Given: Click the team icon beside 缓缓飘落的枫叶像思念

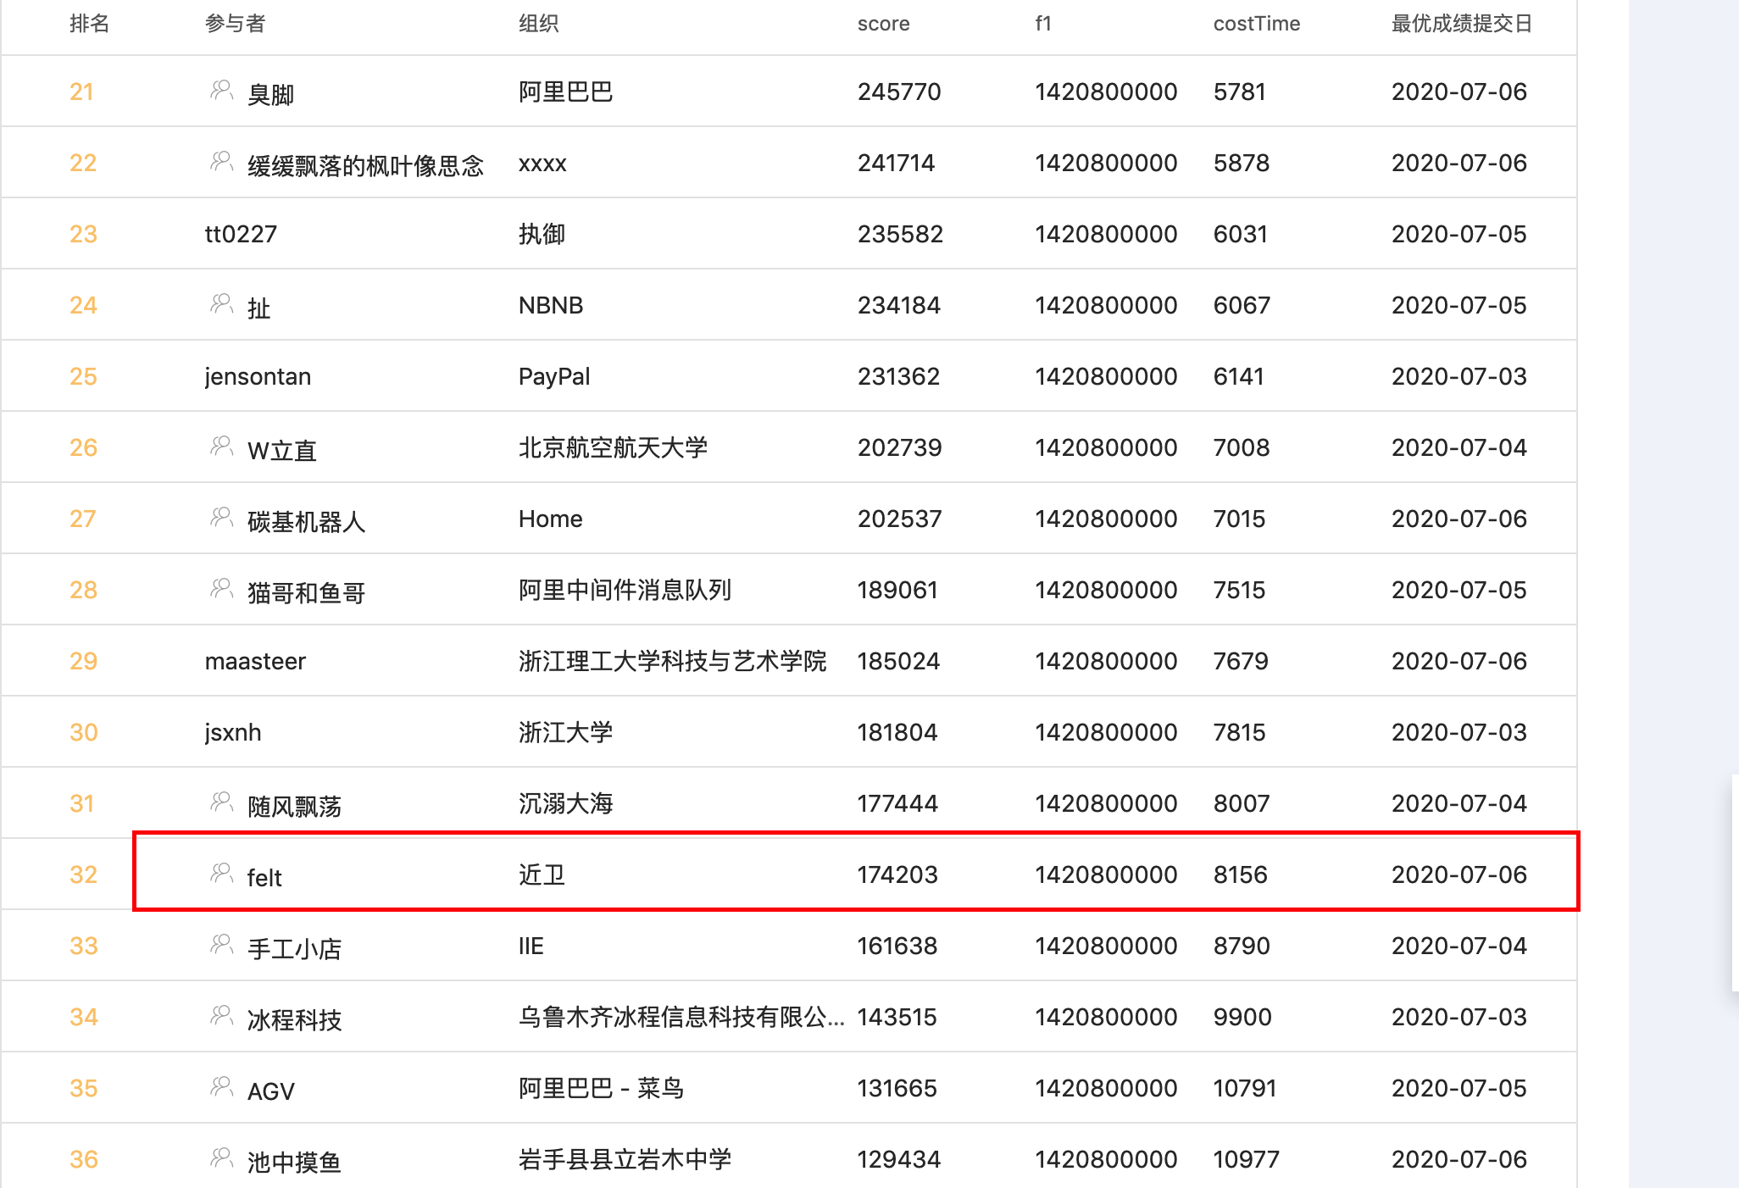Looking at the screenshot, I should click(x=221, y=160).
